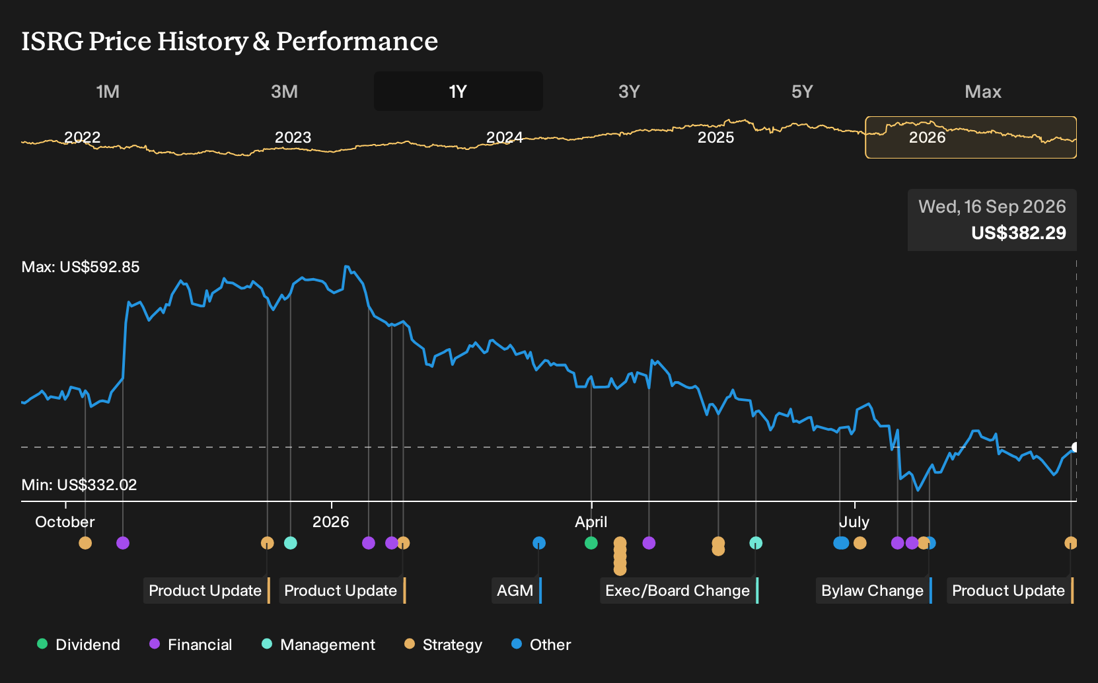Click the Min: US$332.02 label
The width and height of the screenshot is (1098, 683).
coord(79,485)
